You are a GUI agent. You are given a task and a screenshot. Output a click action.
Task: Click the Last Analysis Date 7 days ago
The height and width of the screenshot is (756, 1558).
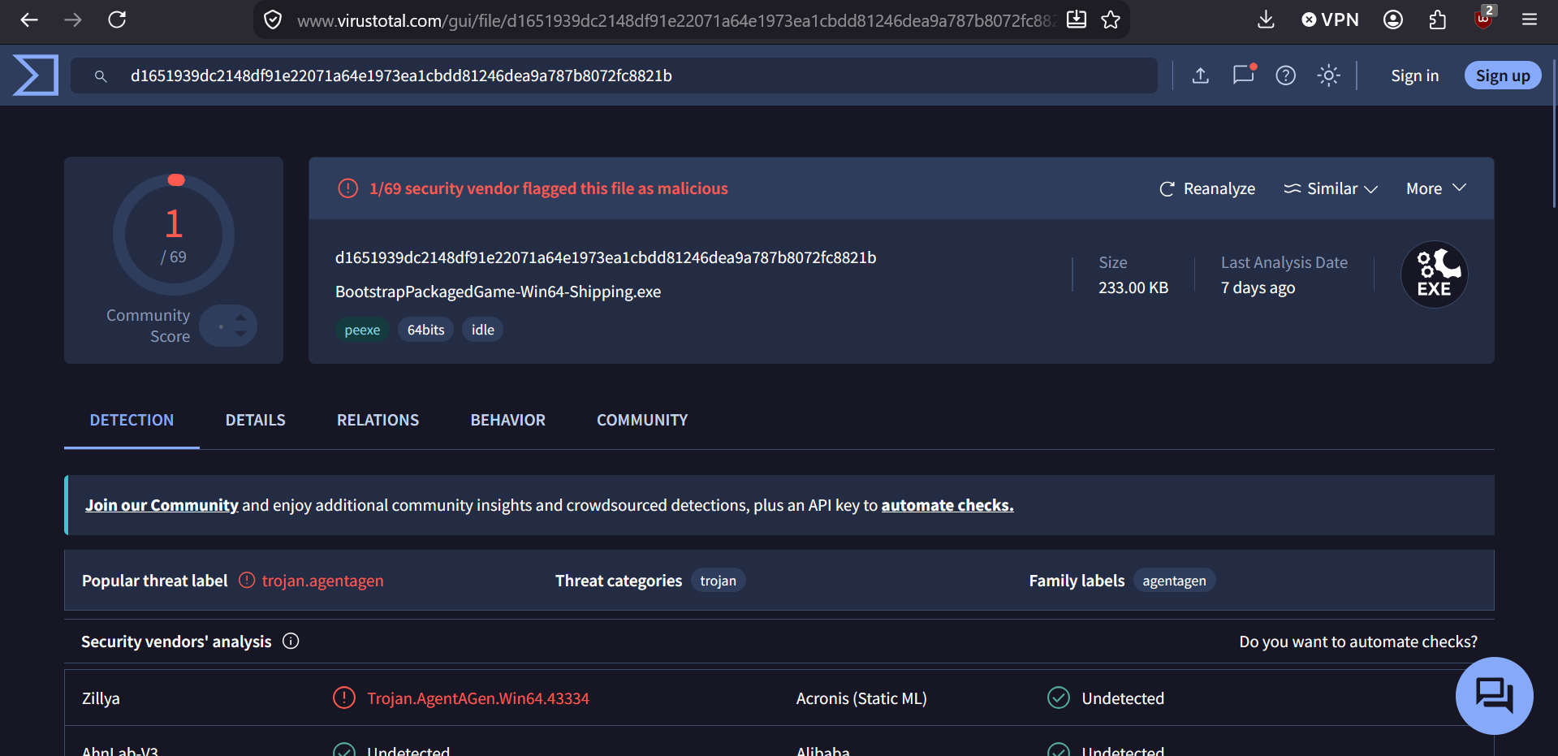[1258, 287]
